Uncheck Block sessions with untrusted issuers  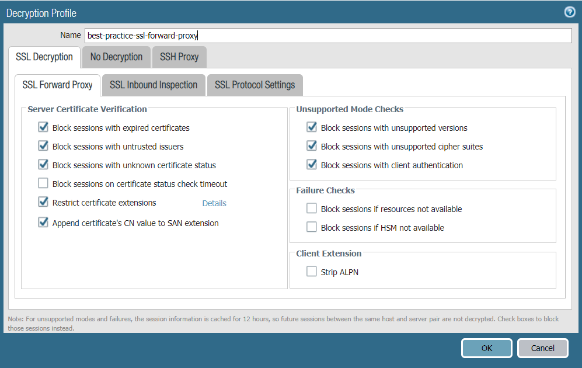click(43, 146)
